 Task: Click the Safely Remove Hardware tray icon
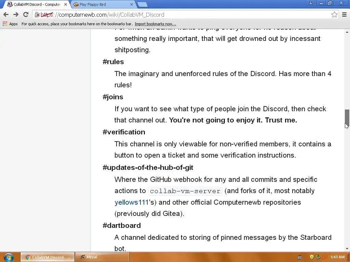tap(318, 257)
